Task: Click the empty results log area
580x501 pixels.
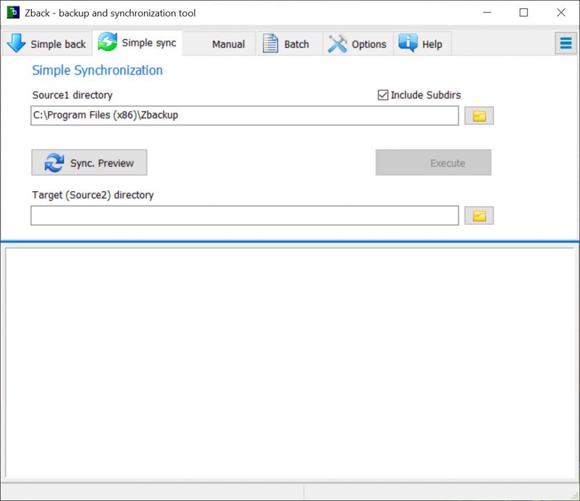Action: pyautogui.click(x=289, y=362)
